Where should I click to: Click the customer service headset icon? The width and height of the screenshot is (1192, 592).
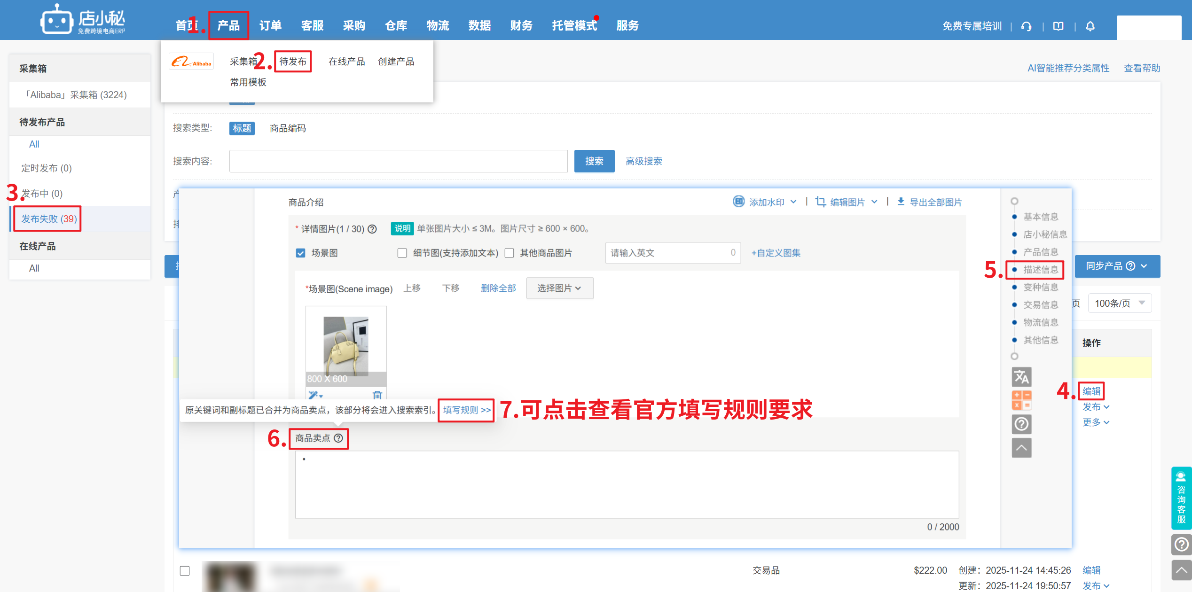(1027, 26)
